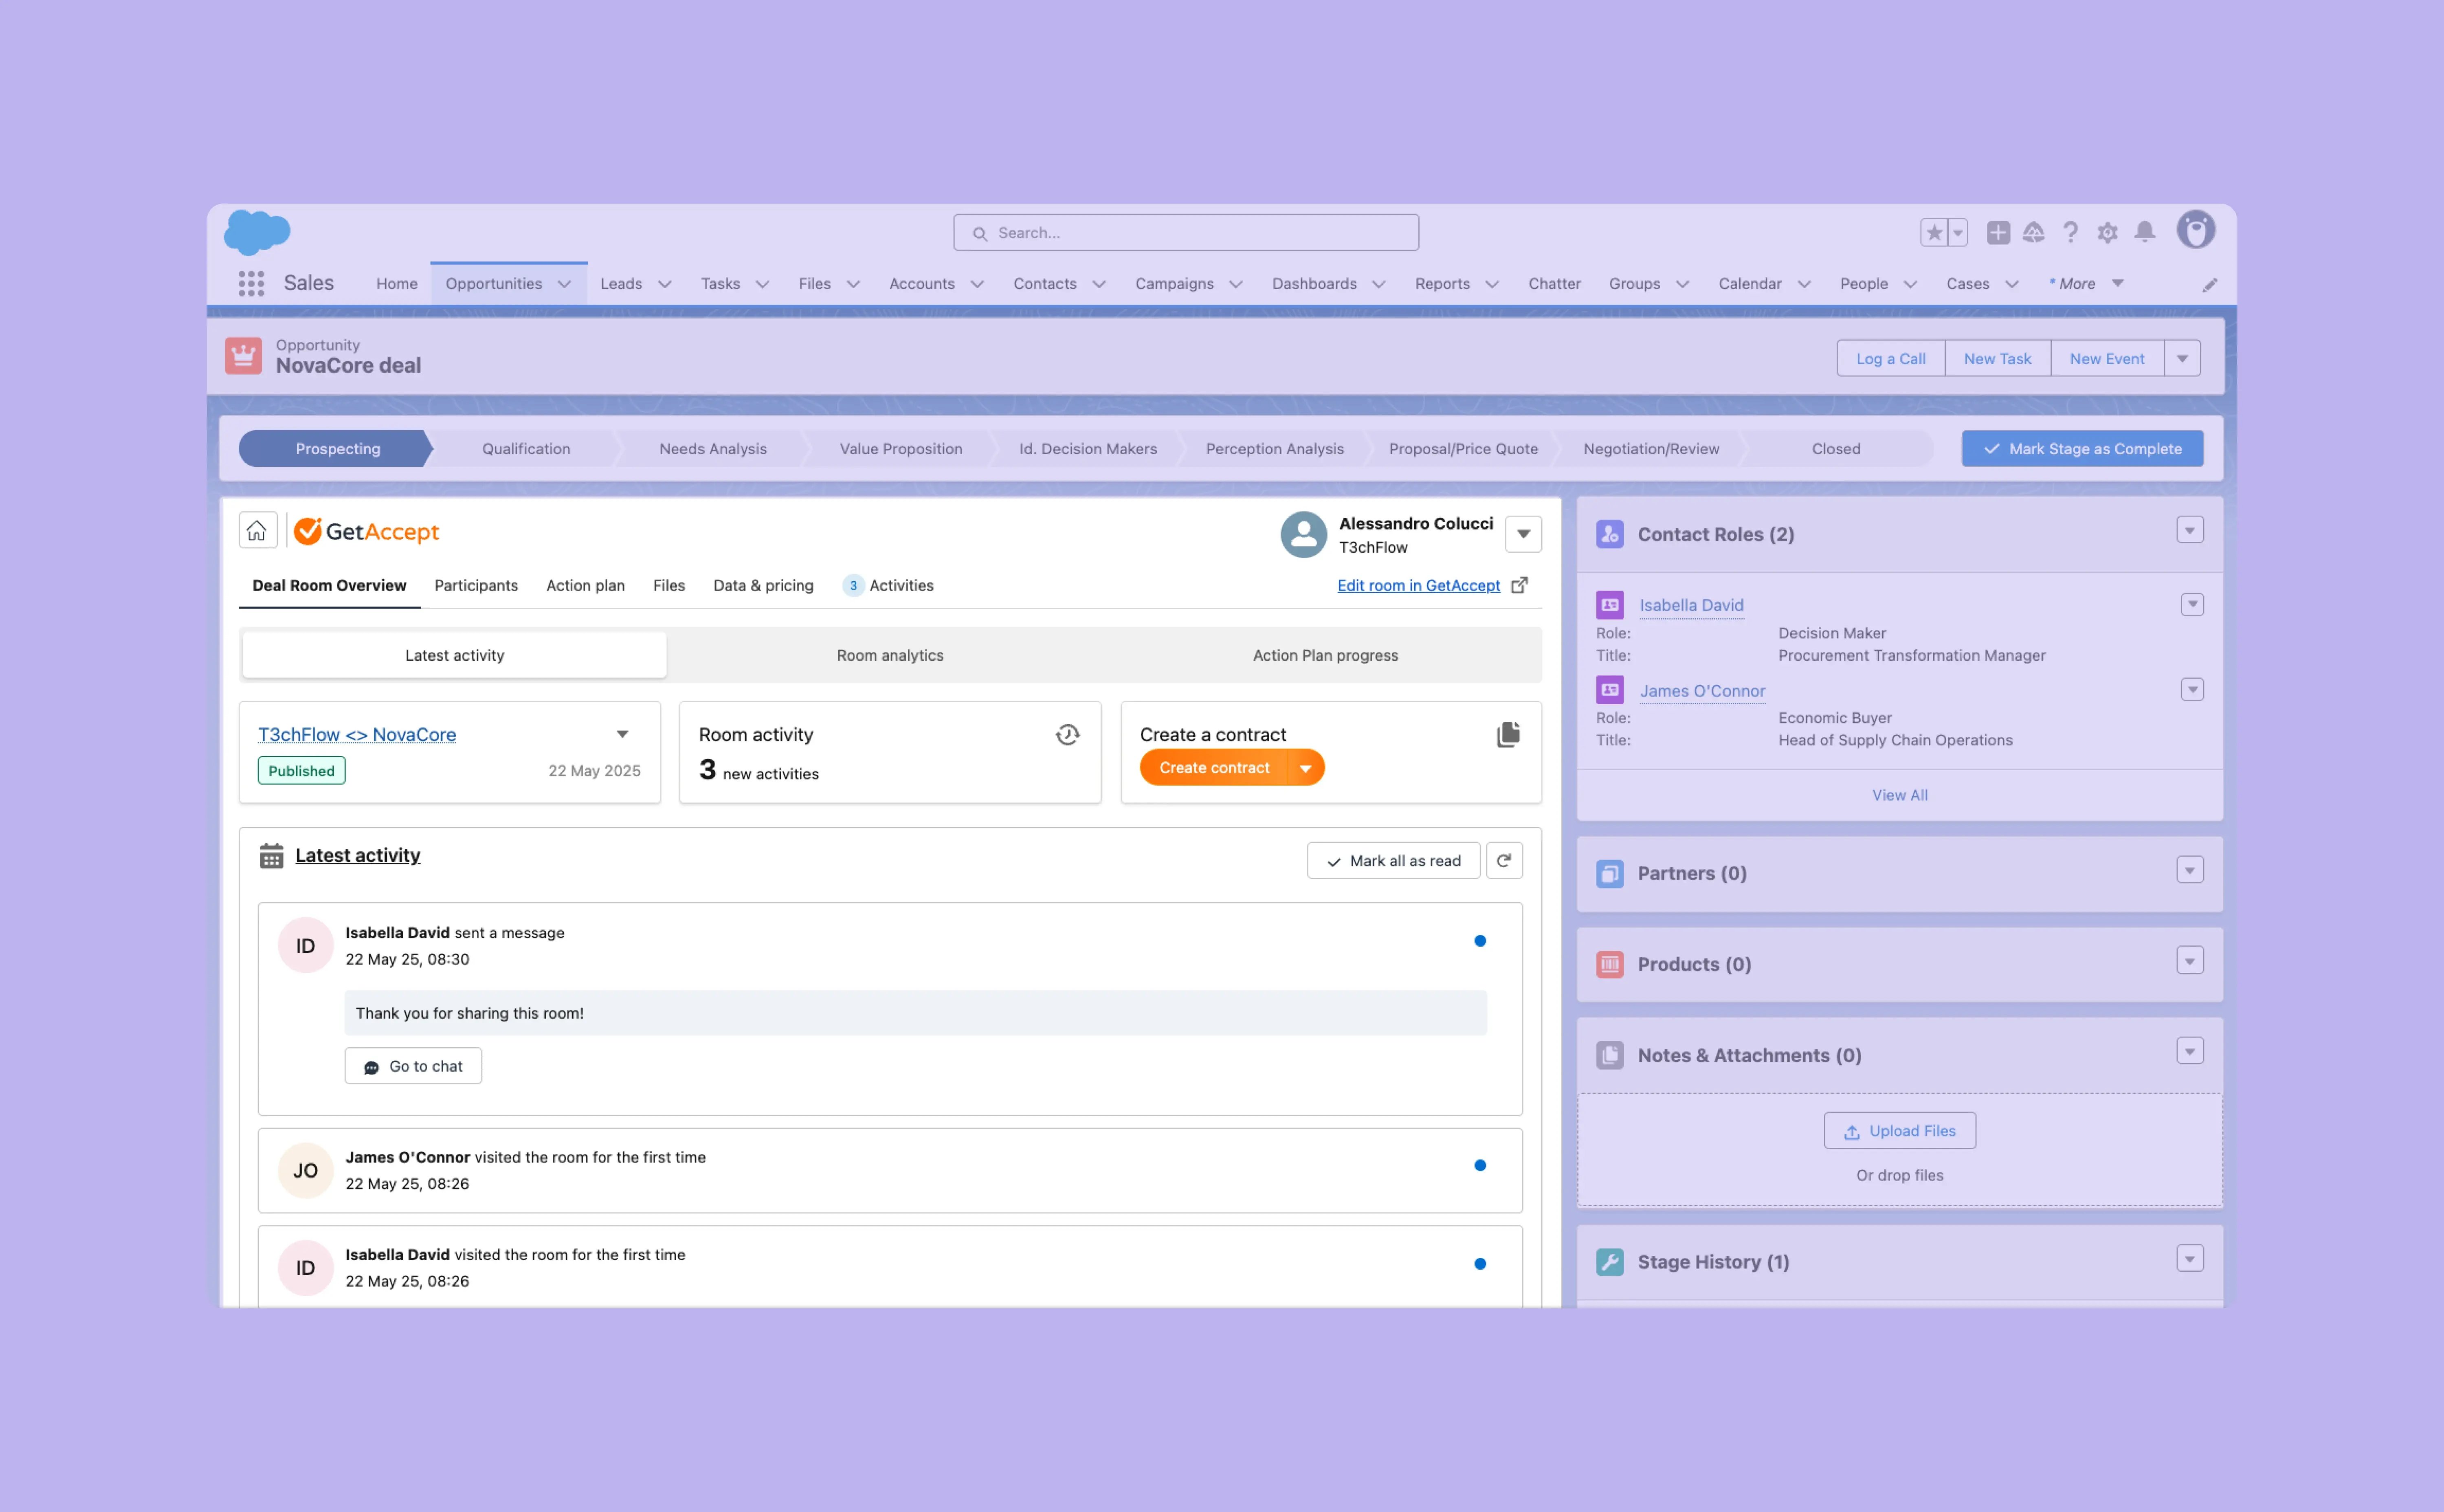Open the Setup gear icon
Viewport: 2444px width, 1512px height.
(2108, 233)
